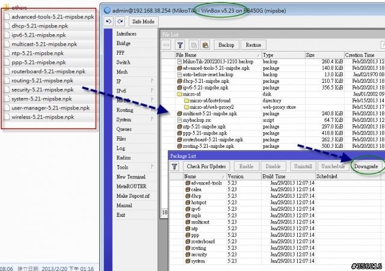Click the Unschedule button
The width and height of the screenshot is (385, 271).
pyautogui.click(x=333, y=166)
